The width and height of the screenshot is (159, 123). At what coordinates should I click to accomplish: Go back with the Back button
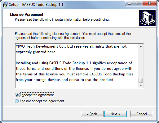tap(92, 114)
